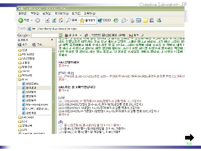The width and height of the screenshot is (201, 151).
Task: Click the Google web search button
Action: pyautogui.click(x=71, y=35)
